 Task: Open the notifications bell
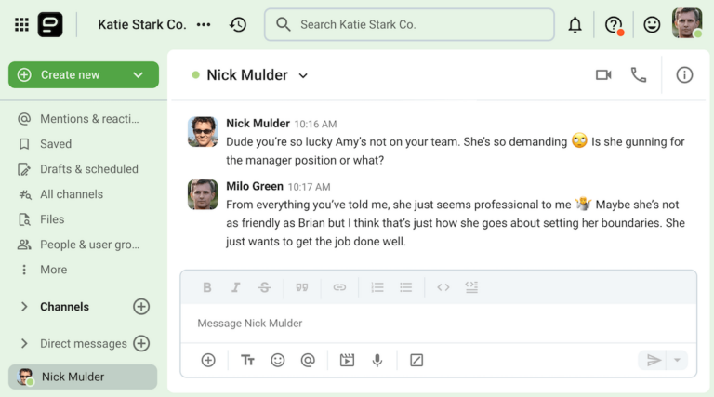575,25
